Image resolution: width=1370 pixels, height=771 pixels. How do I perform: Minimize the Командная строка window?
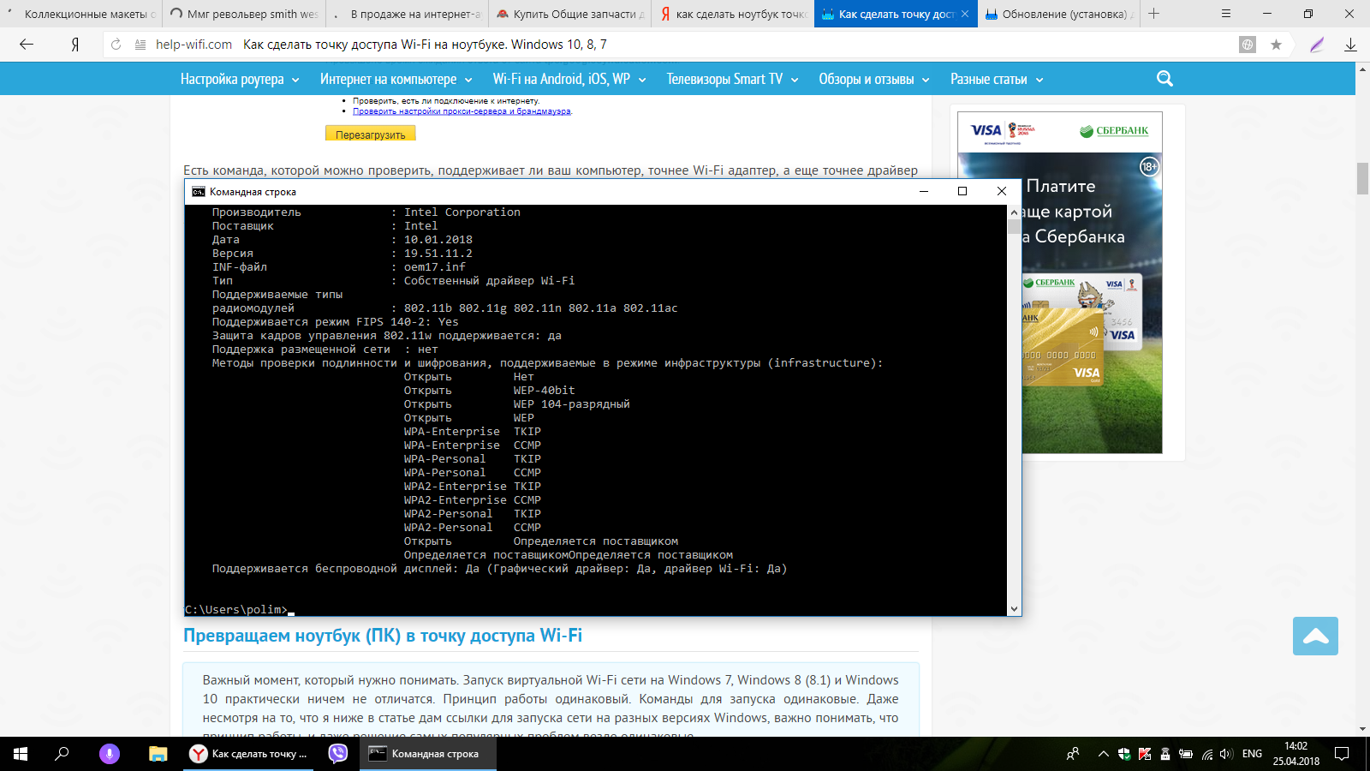tap(924, 192)
